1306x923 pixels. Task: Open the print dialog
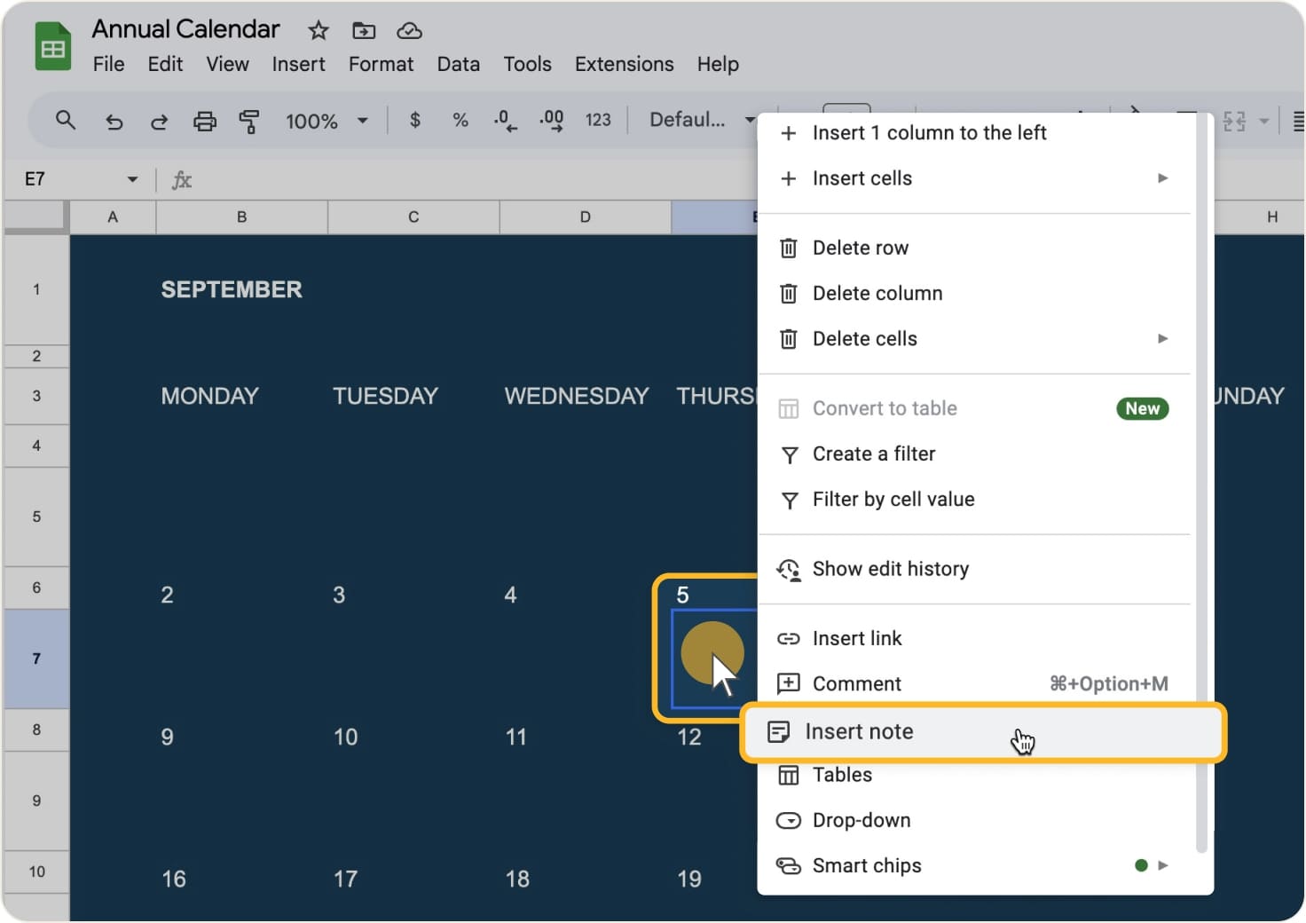point(205,121)
